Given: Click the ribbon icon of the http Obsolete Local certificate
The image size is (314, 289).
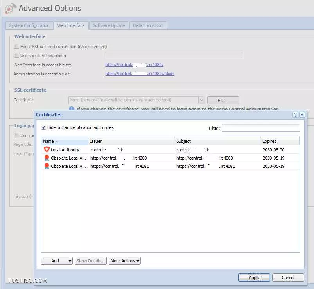Looking at the screenshot, I should pyautogui.click(x=47, y=158).
